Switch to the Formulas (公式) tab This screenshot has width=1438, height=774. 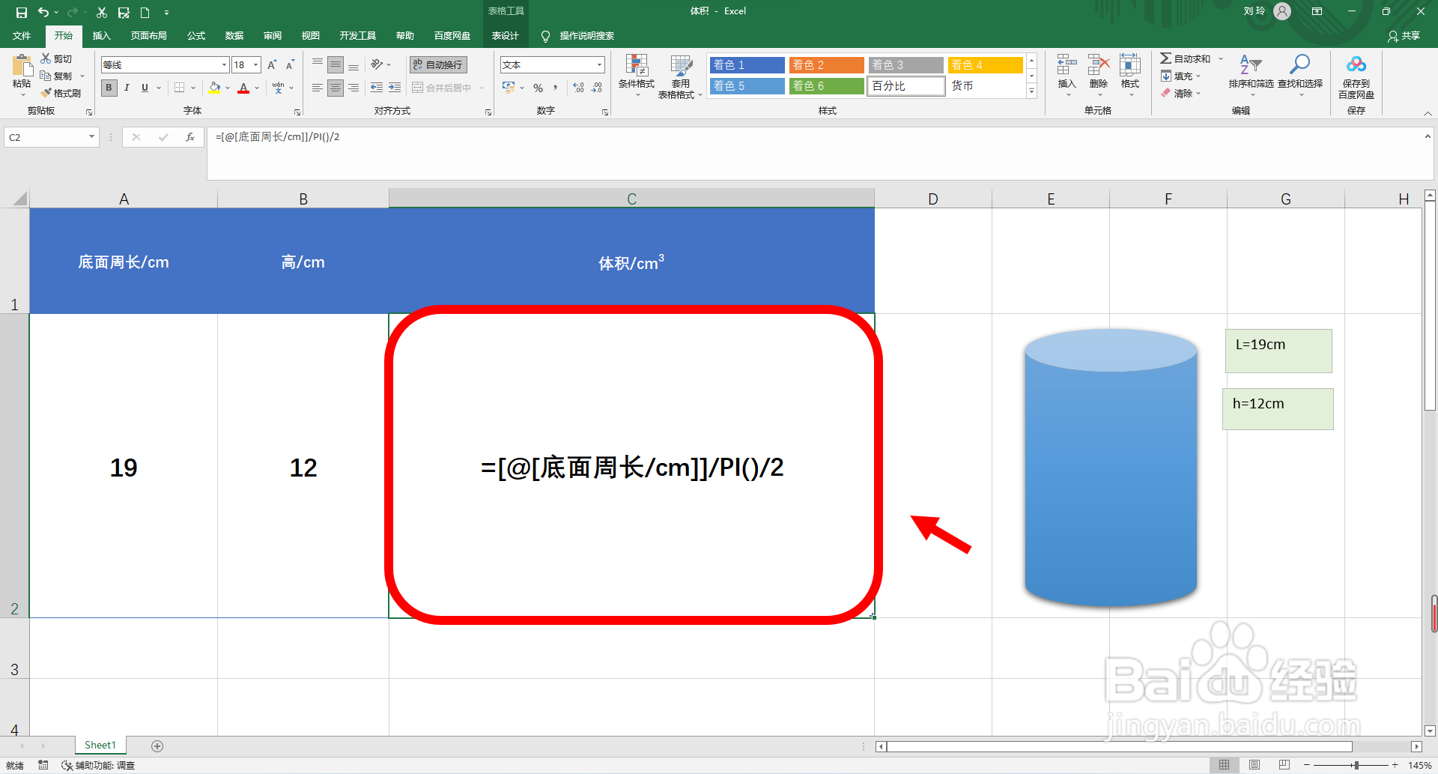(x=196, y=36)
